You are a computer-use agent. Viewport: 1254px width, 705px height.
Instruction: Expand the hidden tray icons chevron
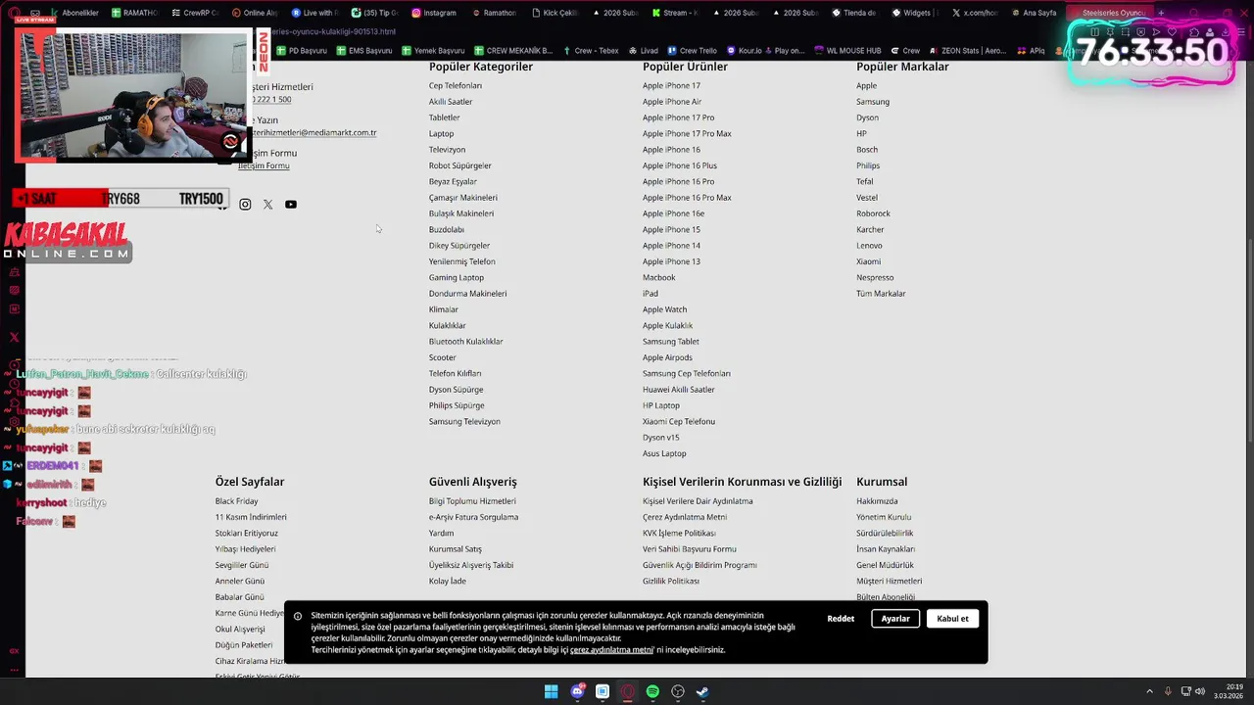[1149, 691]
